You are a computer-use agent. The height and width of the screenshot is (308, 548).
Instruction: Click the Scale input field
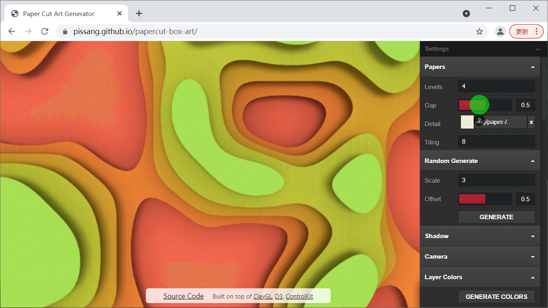[497, 180]
